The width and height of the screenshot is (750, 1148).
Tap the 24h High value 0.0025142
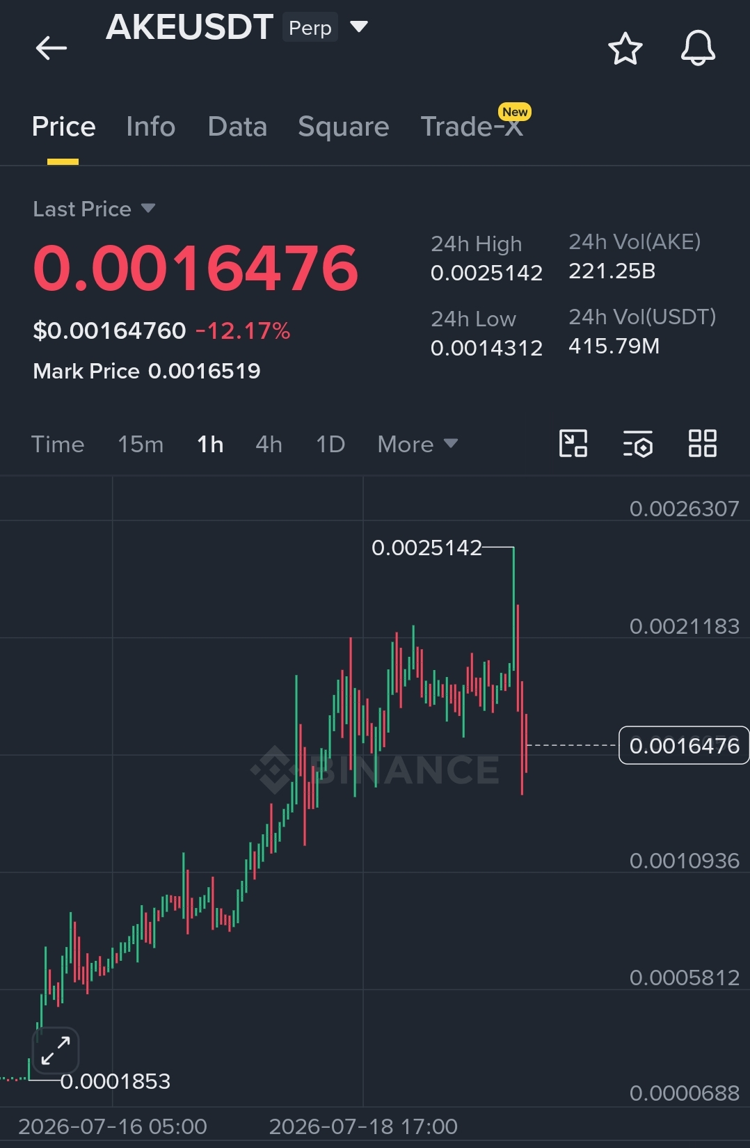pyautogui.click(x=486, y=273)
